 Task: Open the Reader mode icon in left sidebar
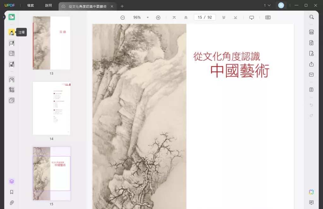tap(12, 17)
